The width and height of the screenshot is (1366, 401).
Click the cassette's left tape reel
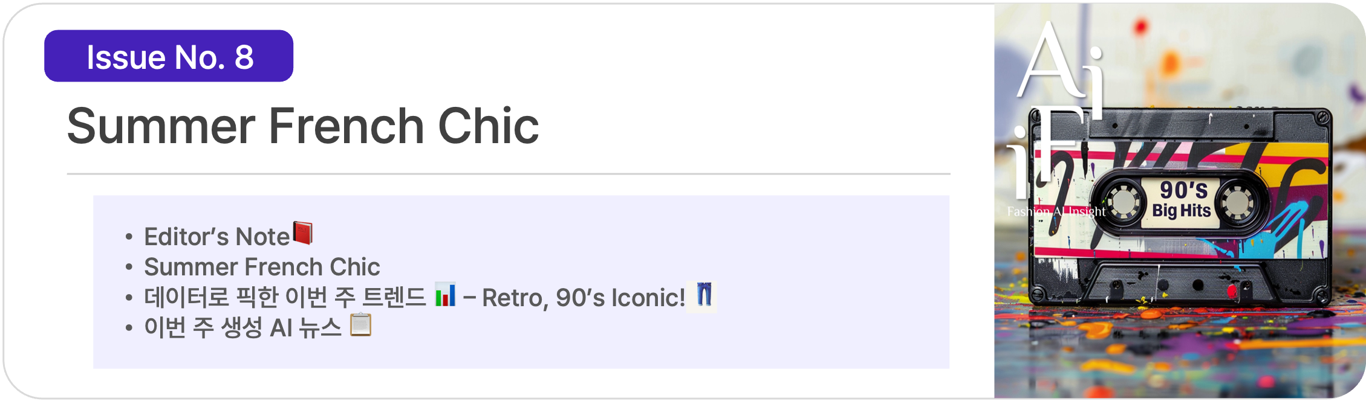pos(1123,202)
